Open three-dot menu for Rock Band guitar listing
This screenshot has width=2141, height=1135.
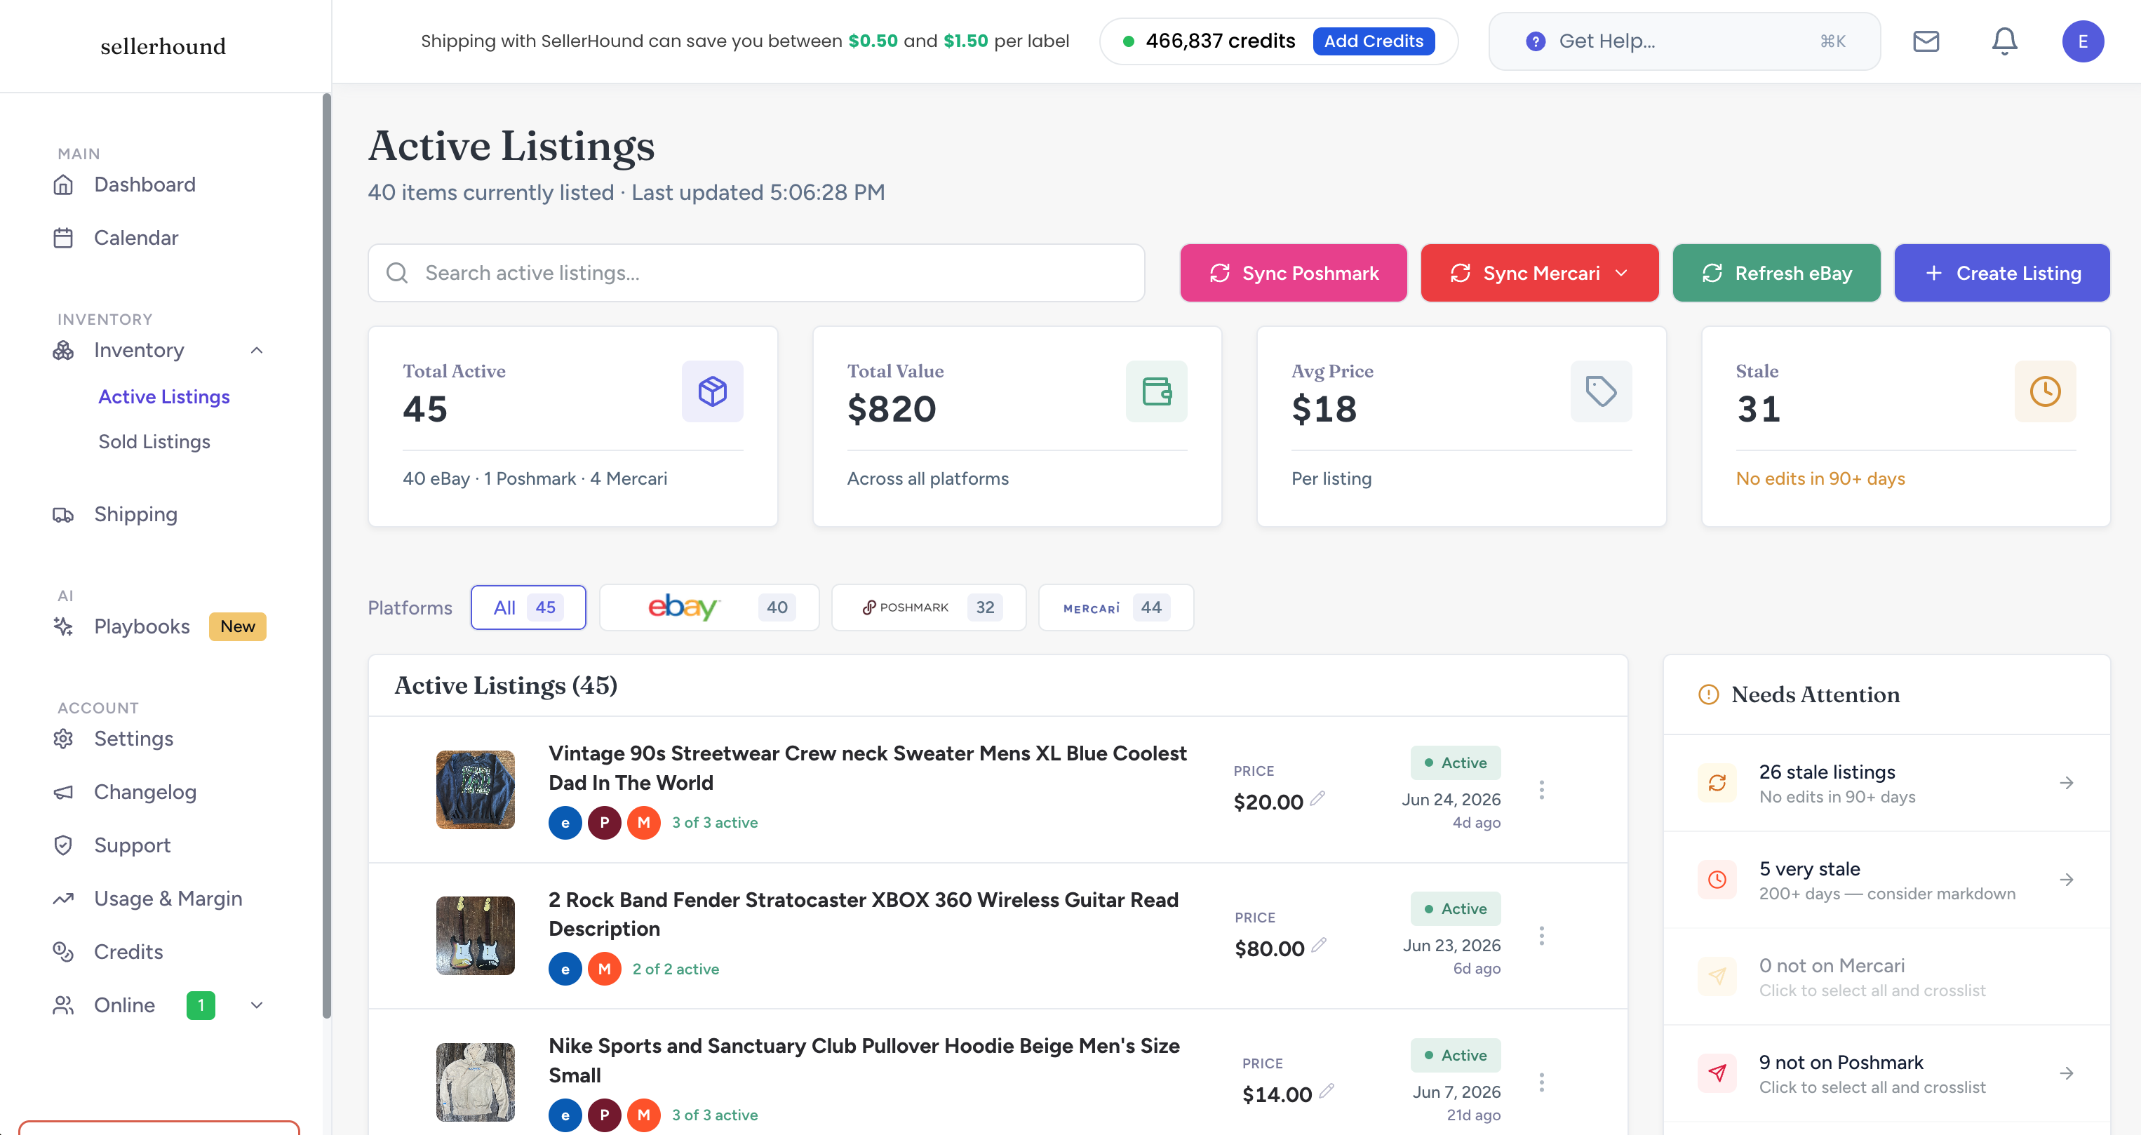point(1541,936)
